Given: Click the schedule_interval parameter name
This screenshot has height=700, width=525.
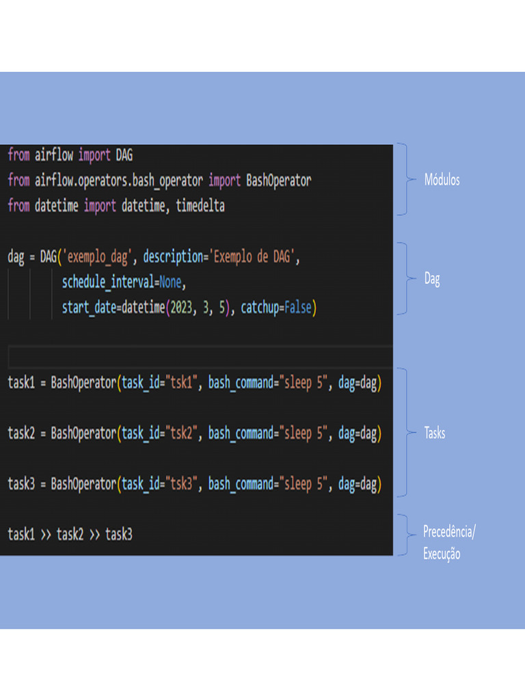Looking at the screenshot, I should [108, 282].
